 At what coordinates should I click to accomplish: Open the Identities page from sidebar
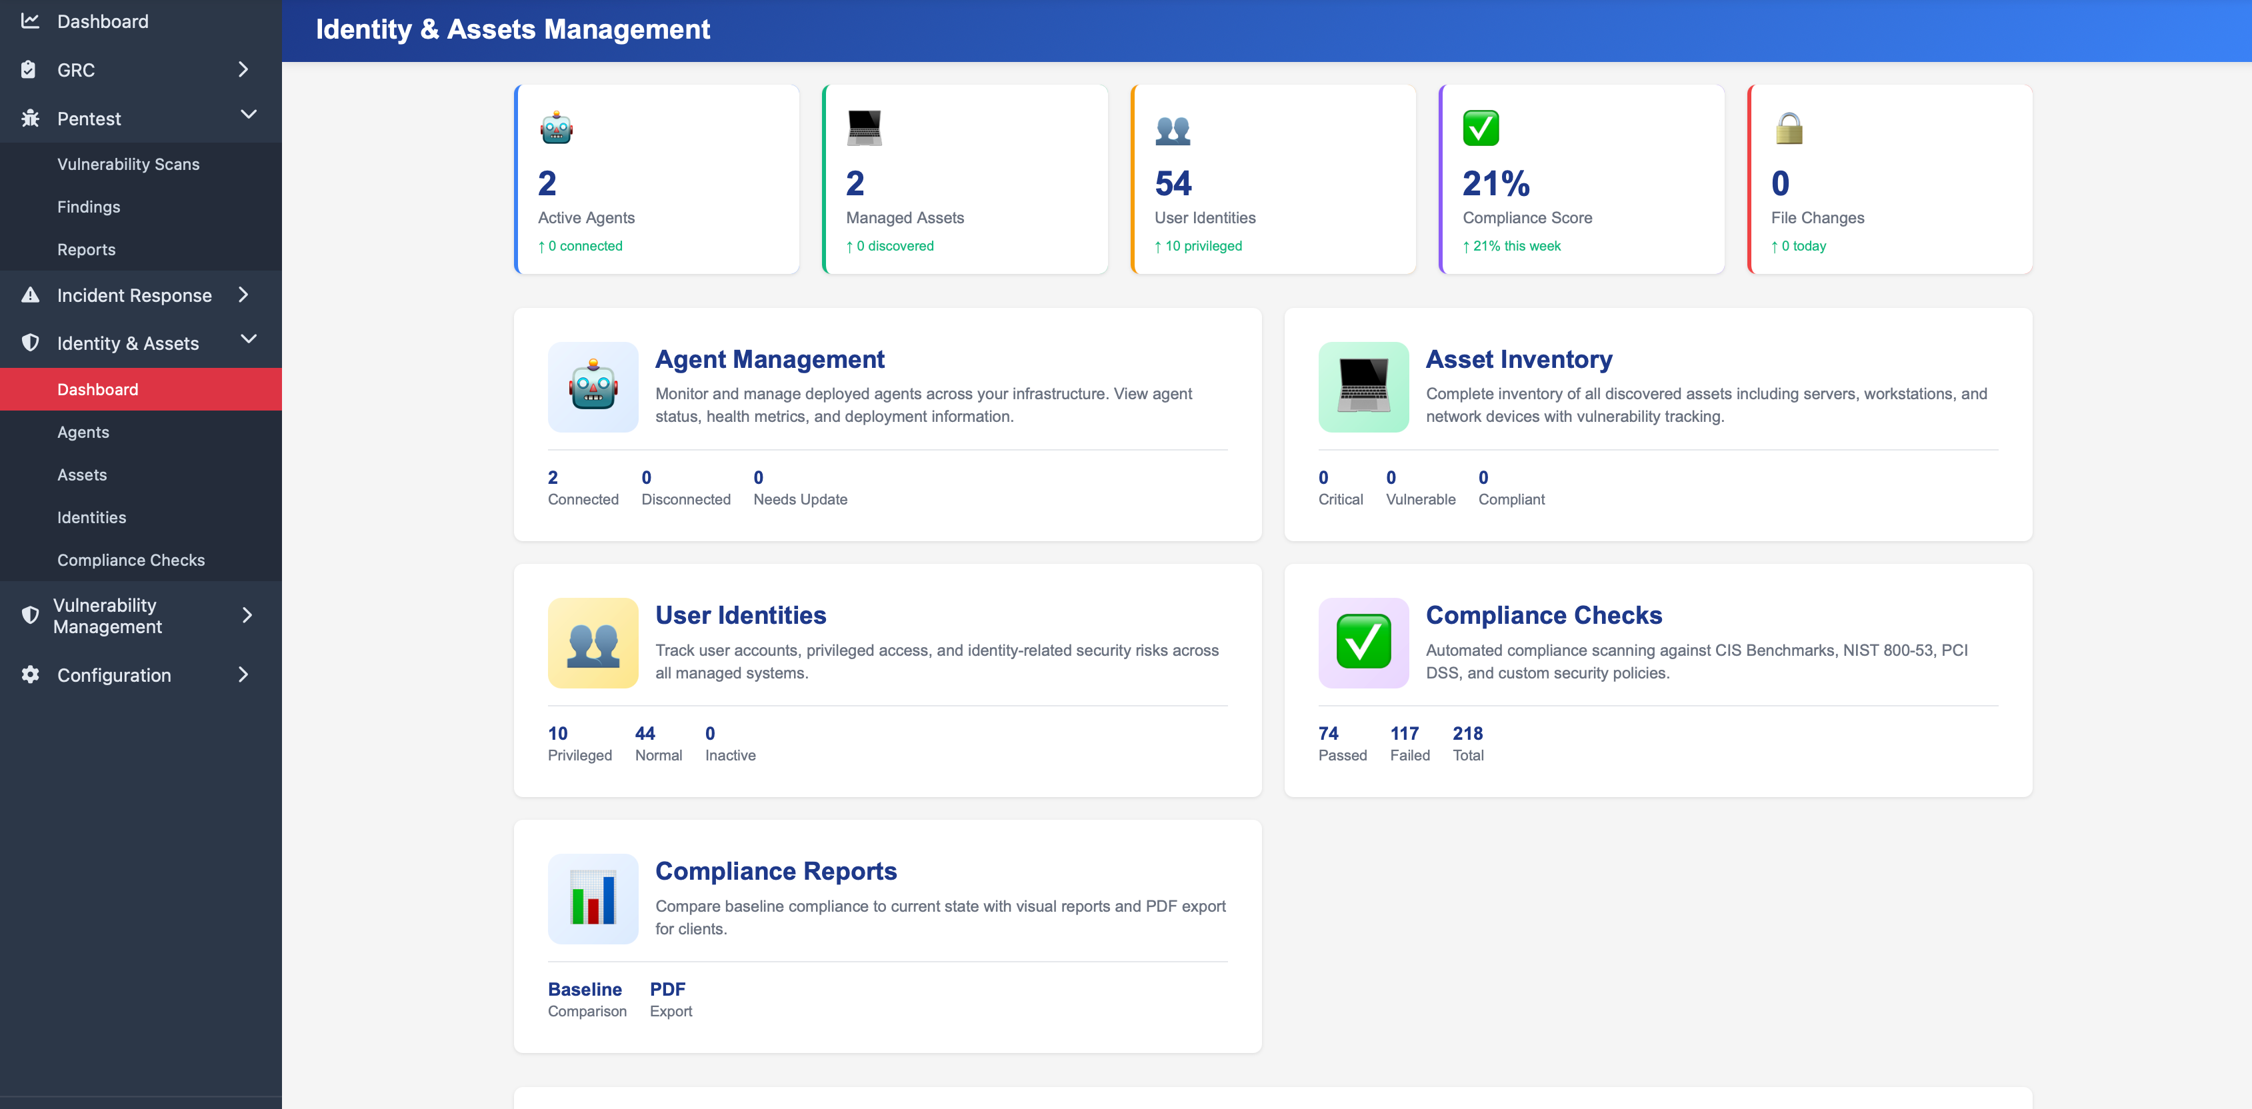pos(91,517)
